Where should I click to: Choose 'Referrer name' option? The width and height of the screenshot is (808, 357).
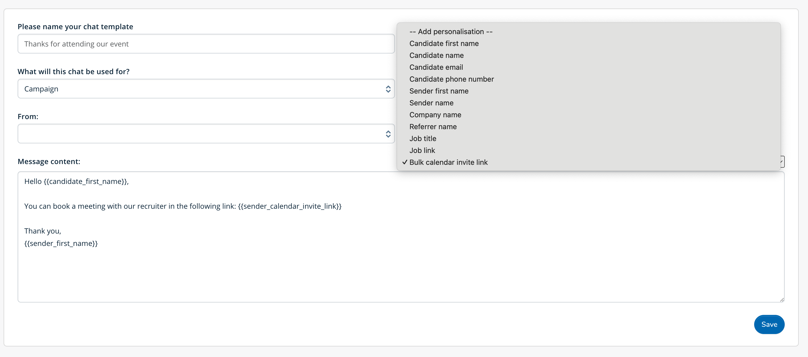[x=433, y=127]
